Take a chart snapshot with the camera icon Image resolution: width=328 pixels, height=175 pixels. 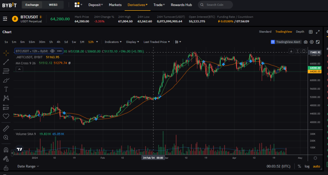click(x=306, y=42)
